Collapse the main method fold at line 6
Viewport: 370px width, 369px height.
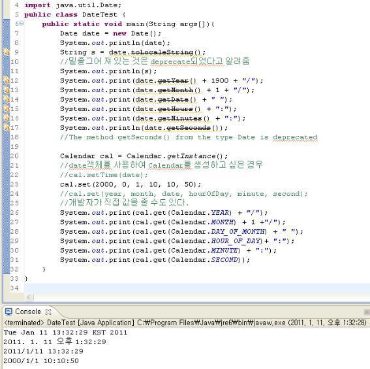22,24
